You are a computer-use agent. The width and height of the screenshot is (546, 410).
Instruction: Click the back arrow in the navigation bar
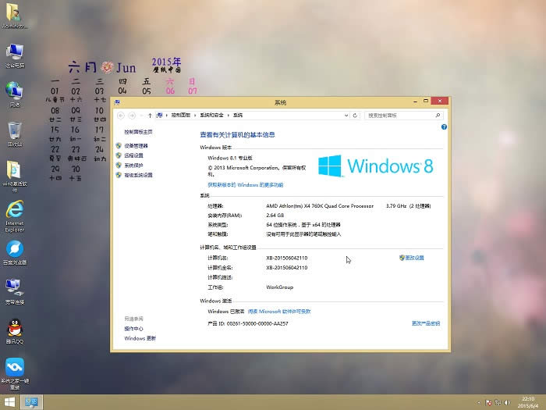[120, 115]
